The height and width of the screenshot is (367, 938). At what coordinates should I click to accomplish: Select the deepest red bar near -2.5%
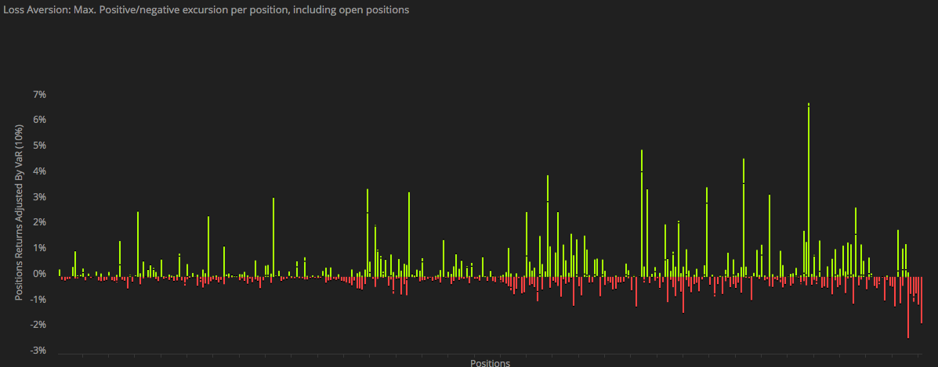(x=908, y=308)
